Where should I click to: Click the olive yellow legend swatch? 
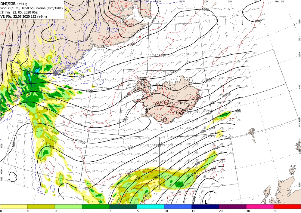pyautogui.click(x=41, y=206)
